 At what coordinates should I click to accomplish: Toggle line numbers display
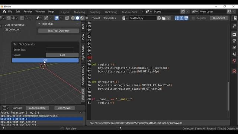pyautogui.click(x=177, y=18)
